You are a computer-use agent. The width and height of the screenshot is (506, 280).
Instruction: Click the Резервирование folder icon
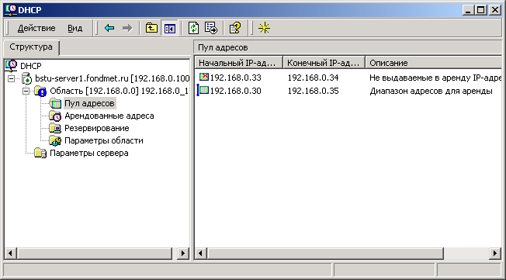point(55,129)
